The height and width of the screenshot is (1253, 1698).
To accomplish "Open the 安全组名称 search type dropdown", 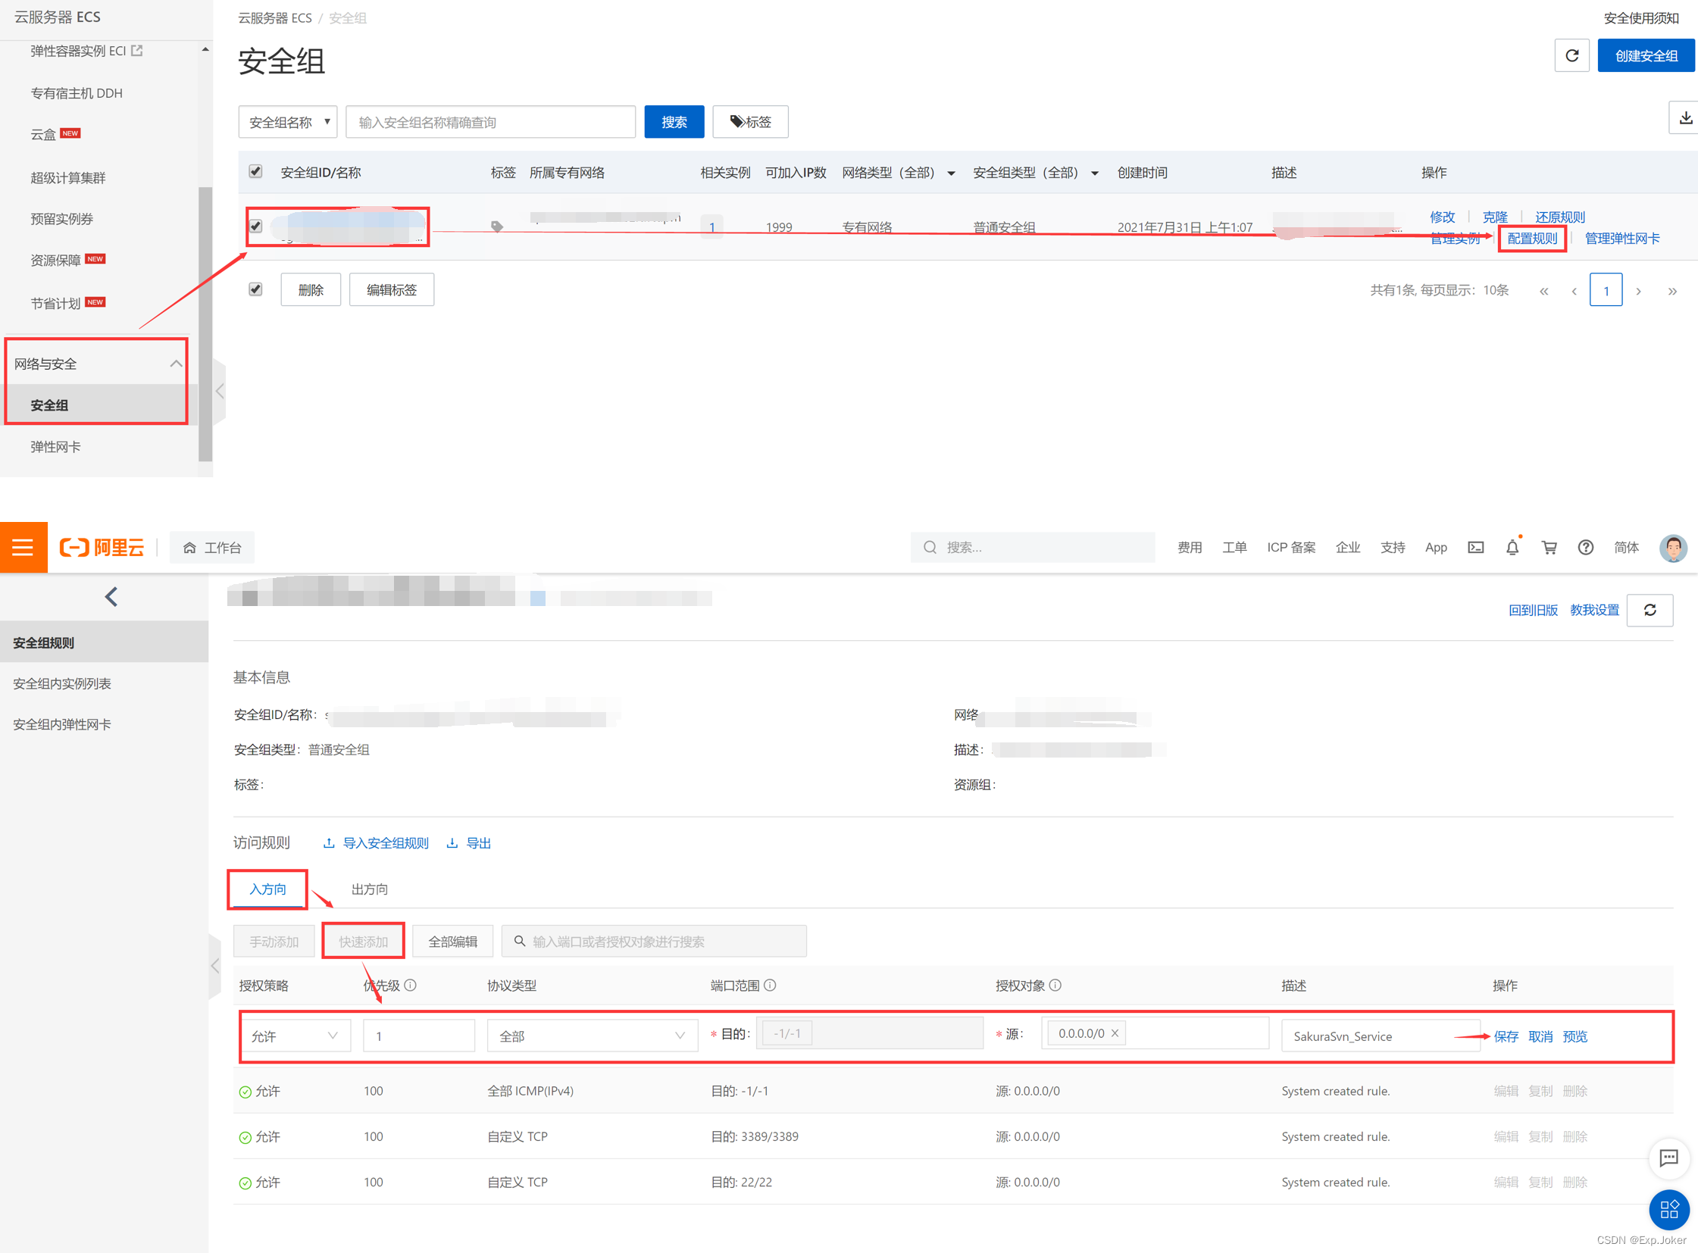I will [288, 122].
